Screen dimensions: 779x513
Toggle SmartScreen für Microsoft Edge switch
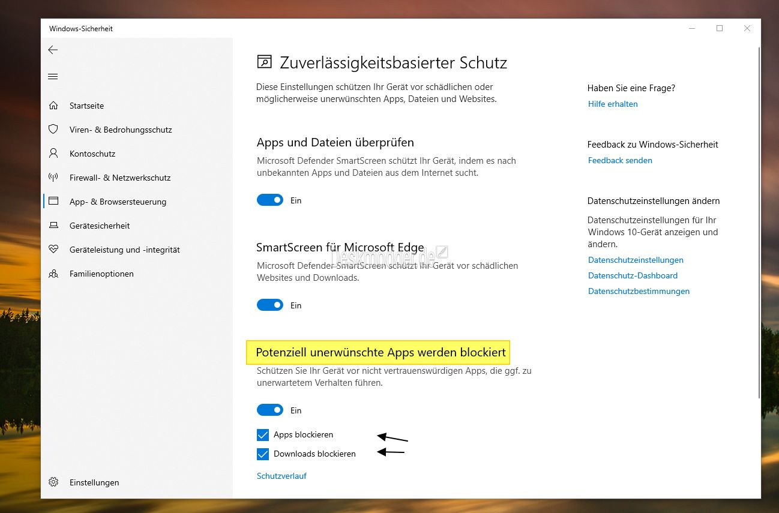tap(270, 305)
